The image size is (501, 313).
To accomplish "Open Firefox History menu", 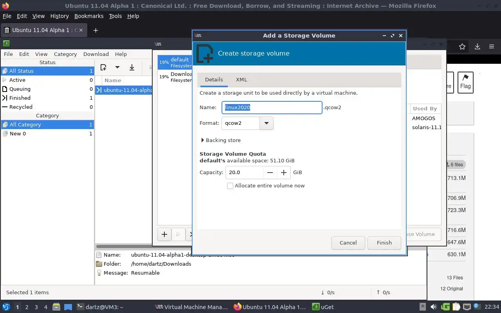I will 59,16.
